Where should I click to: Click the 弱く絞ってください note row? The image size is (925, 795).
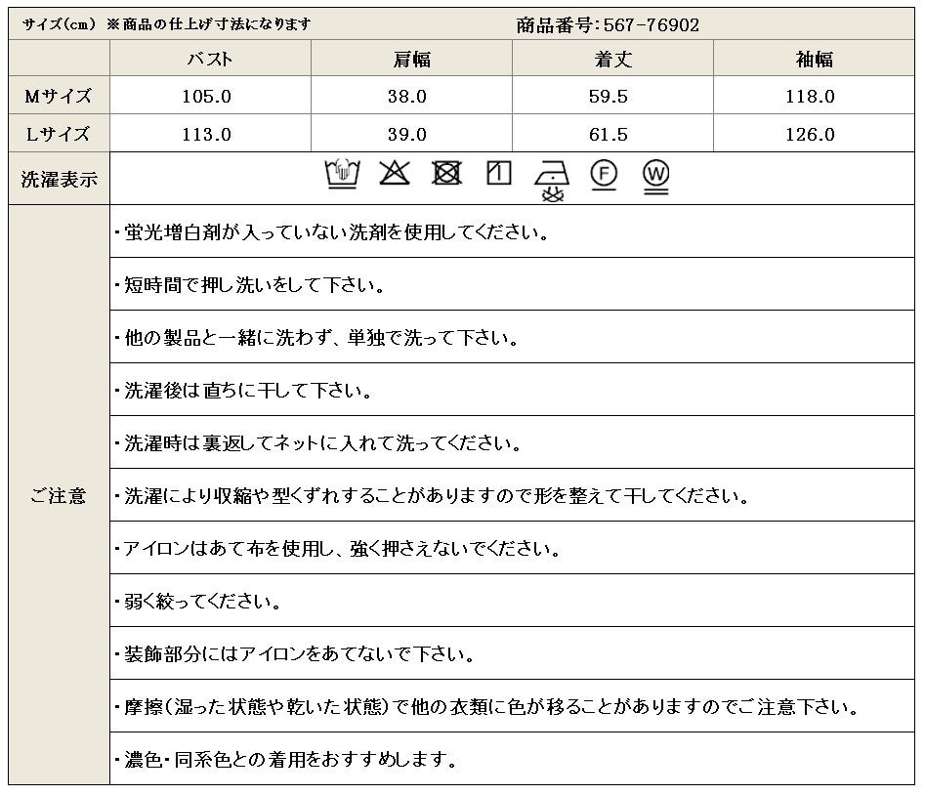coord(512,601)
